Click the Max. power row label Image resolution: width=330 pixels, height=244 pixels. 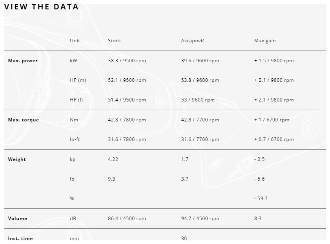pyautogui.click(x=23, y=61)
